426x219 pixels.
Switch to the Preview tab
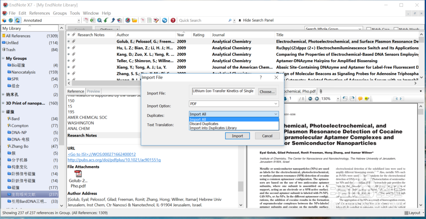coord(93,91)
